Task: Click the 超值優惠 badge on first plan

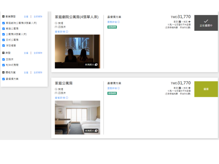Action: tap(112, 27)
